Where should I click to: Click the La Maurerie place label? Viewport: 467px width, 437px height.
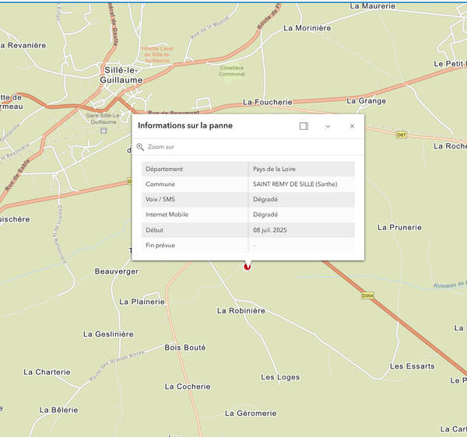(x=373, y=6)
